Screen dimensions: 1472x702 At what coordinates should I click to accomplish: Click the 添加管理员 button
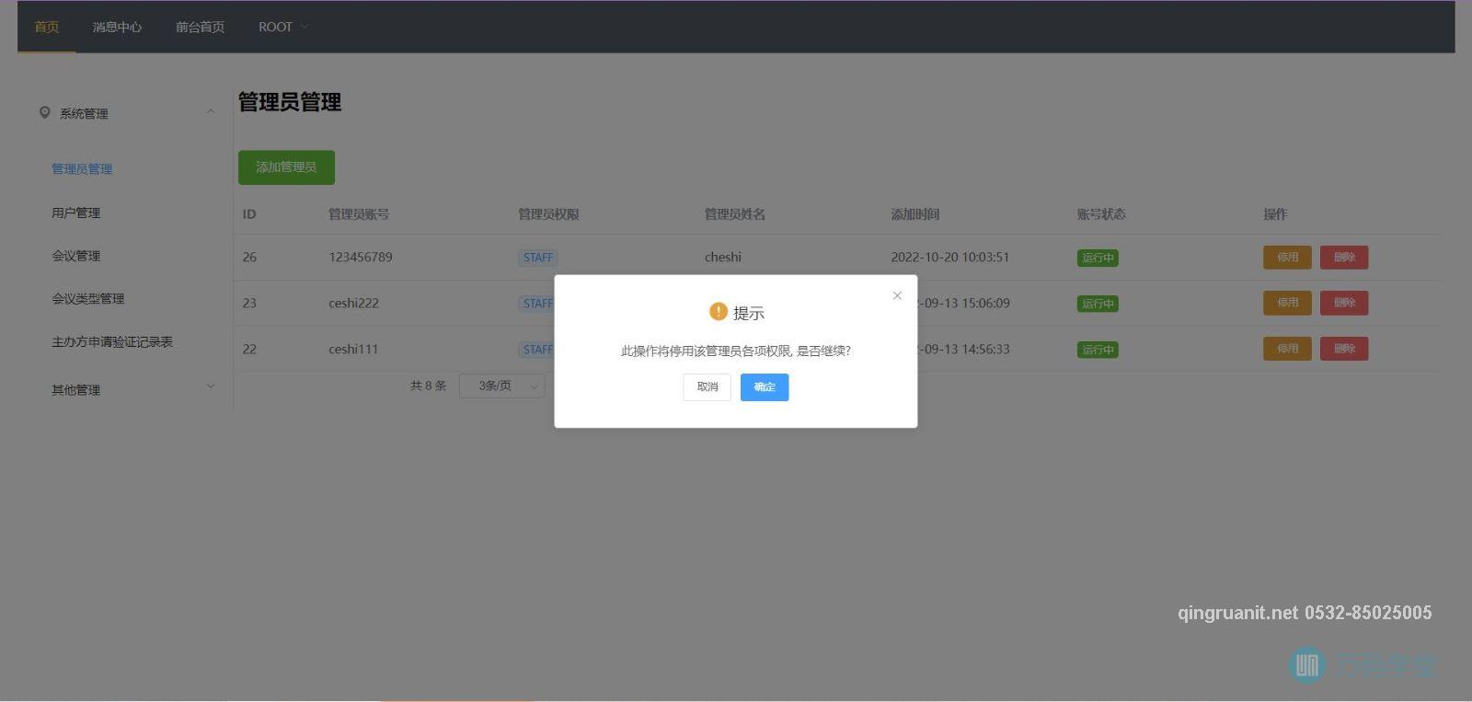[x=286, y=167]
